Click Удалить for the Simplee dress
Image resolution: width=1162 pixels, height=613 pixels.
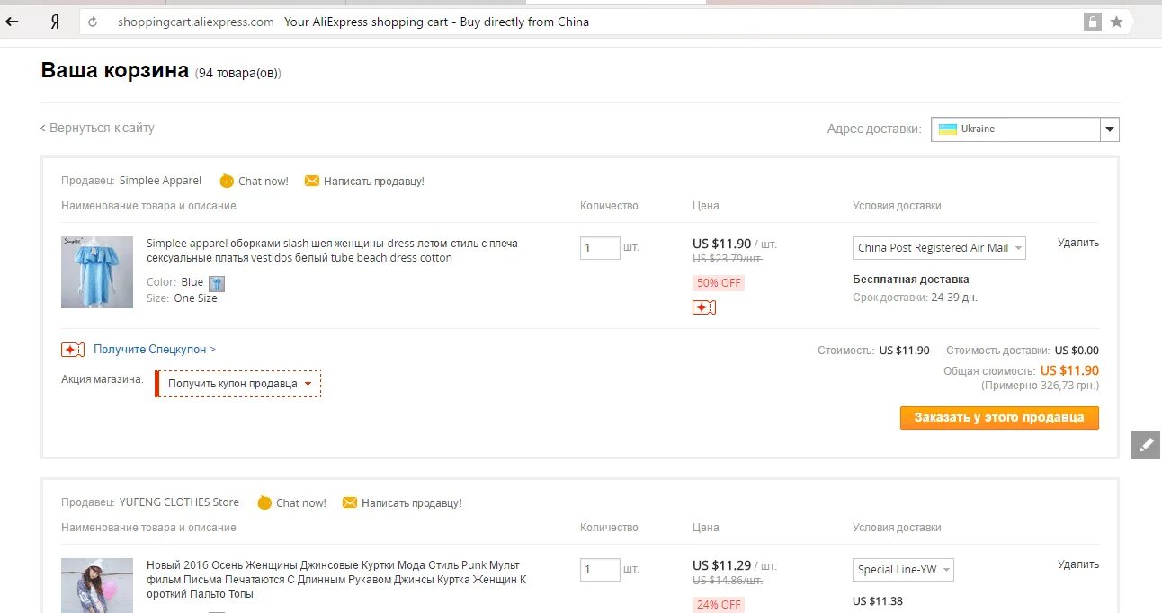pyautogui.click(x=1078, y=243)
